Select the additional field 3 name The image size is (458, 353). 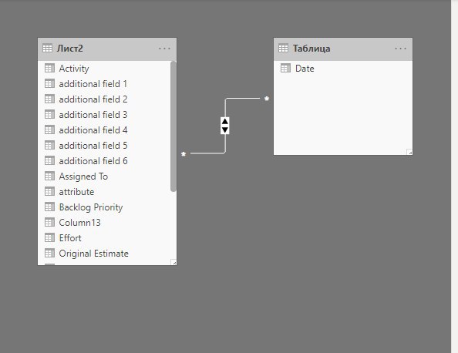(93, 114)
